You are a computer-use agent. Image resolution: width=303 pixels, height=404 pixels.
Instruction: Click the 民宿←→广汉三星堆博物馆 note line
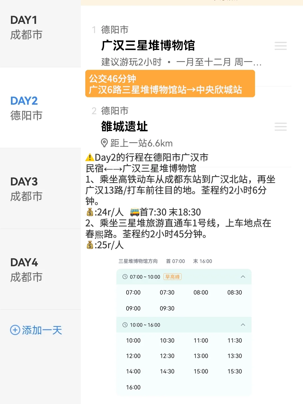(x=141, y=168)
